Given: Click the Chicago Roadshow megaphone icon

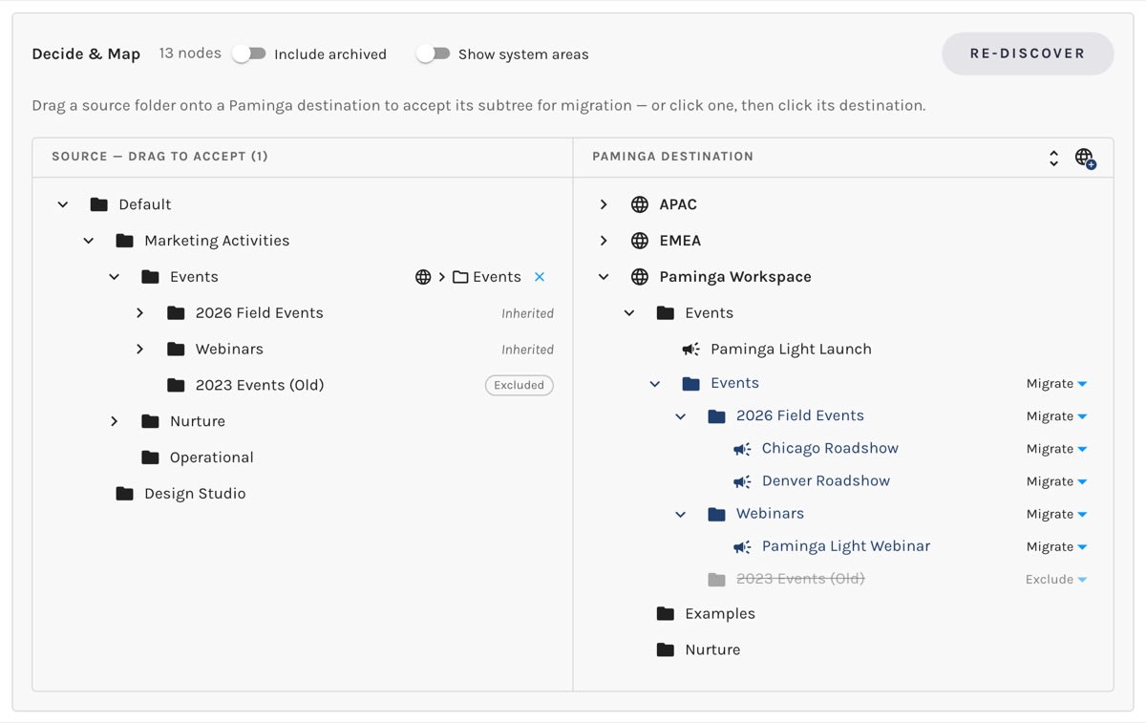Looking at the screenshot, I should click(x=742, y=449).
